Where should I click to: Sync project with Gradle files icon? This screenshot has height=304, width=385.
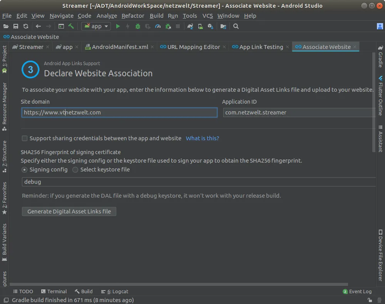click(190, 26)
